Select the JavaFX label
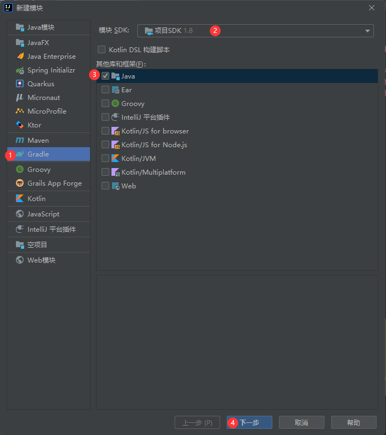The image size is (386, 435). pos(38,43)
